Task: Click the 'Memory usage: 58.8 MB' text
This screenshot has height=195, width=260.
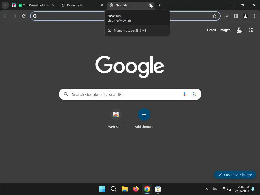Action: click(x=130, y=31)
